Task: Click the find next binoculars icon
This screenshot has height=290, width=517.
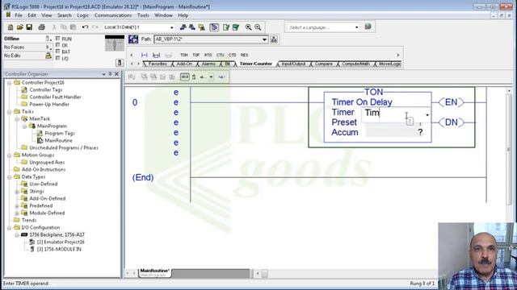Action: [192, 27]
